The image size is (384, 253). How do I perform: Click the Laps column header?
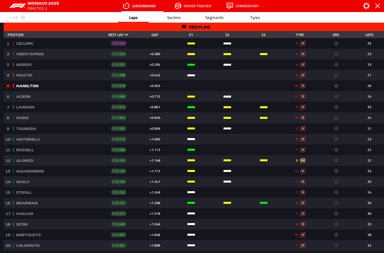[x=369, y=35]
